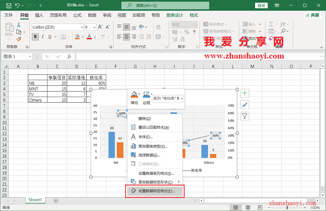Toggle Bold formatting

pos(35,37)
